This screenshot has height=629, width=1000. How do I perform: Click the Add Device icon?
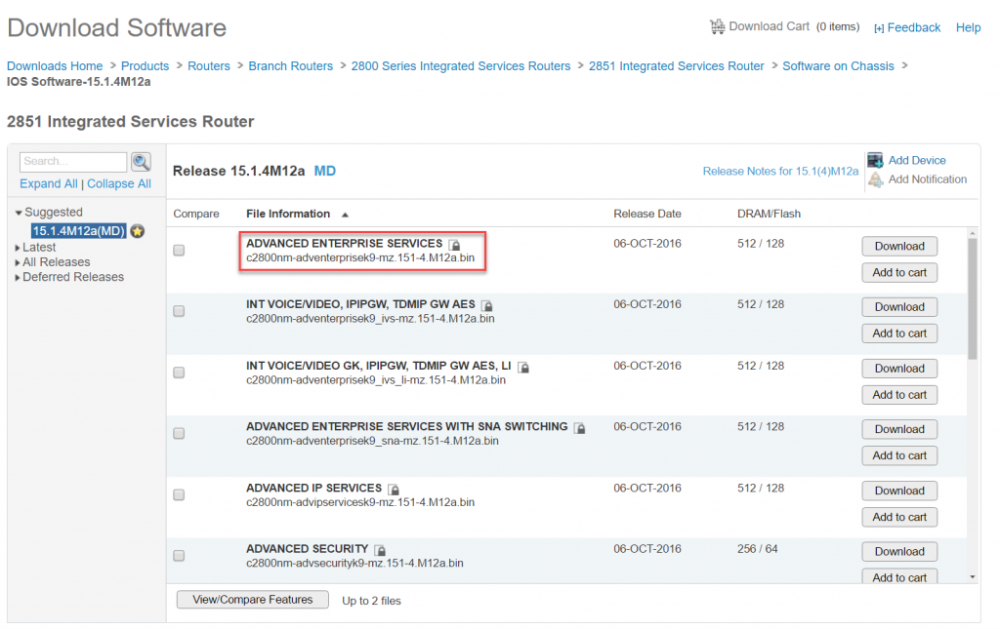coord(876,159)
